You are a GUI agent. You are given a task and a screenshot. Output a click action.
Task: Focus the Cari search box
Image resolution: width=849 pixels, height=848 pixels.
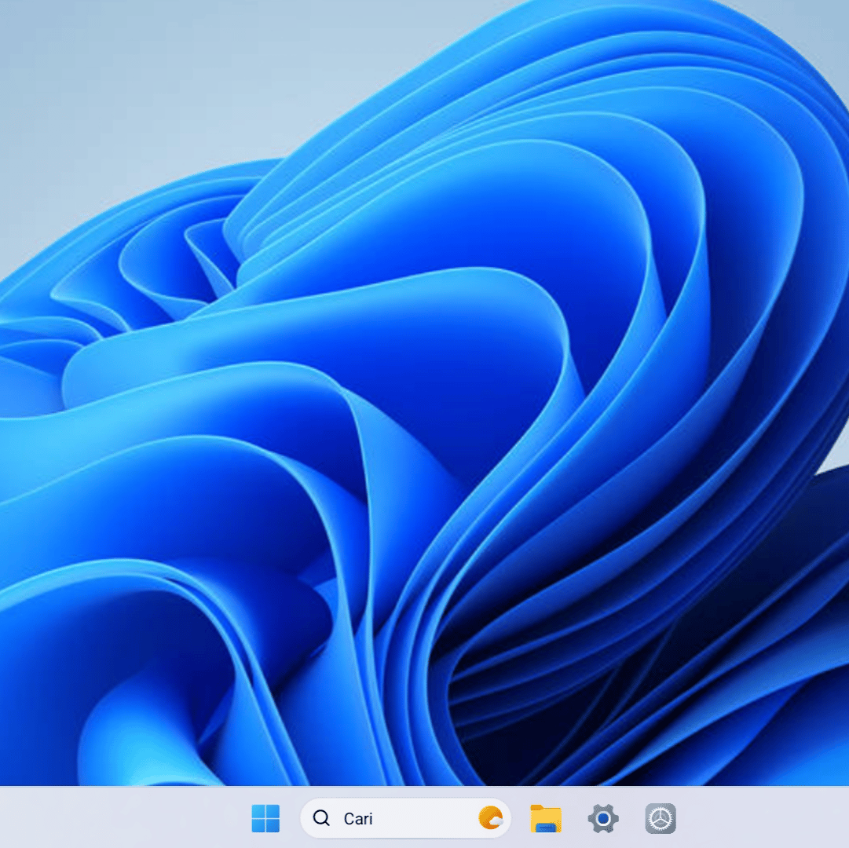405,817
